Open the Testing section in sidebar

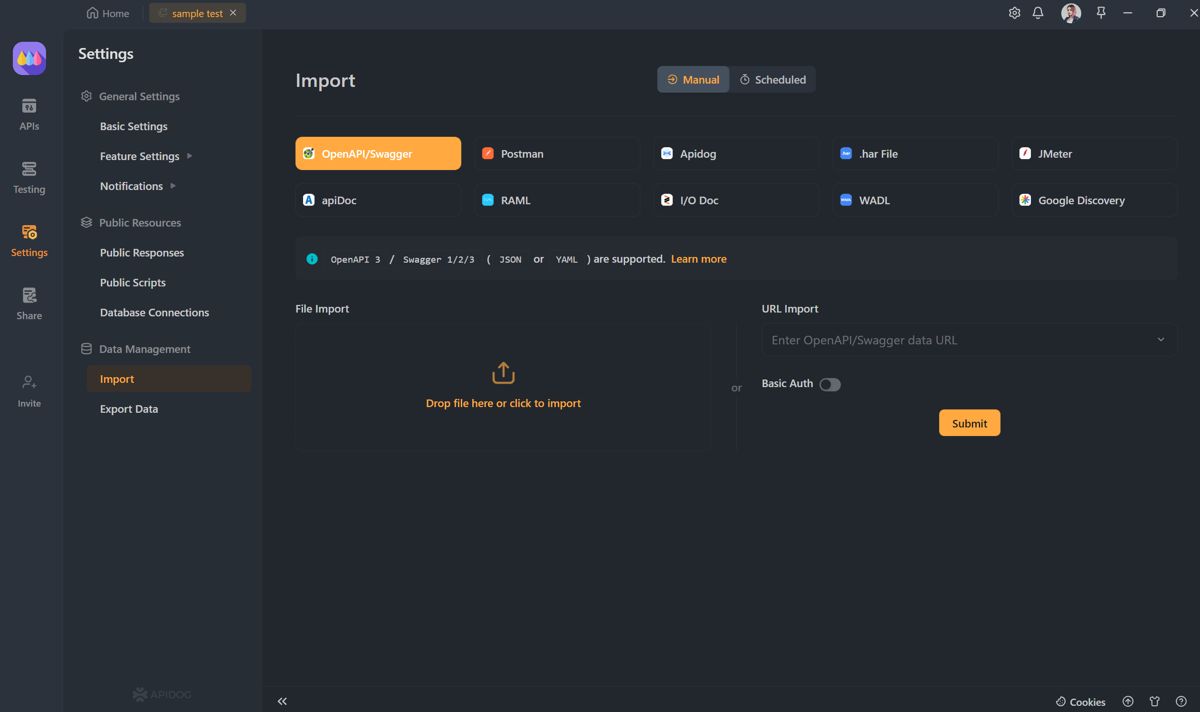coord(29,178)
